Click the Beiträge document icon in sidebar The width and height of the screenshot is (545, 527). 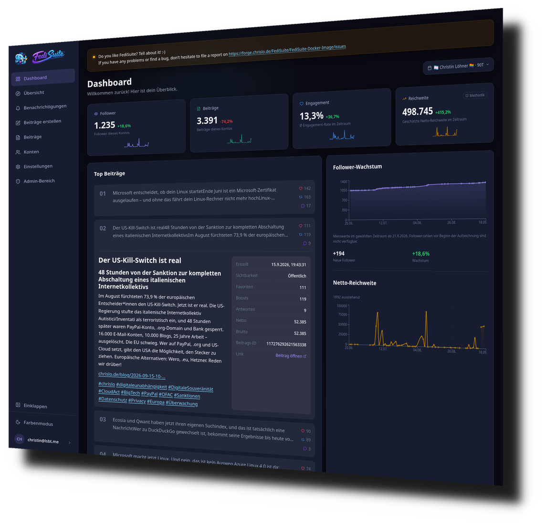(x=18, y=137)
